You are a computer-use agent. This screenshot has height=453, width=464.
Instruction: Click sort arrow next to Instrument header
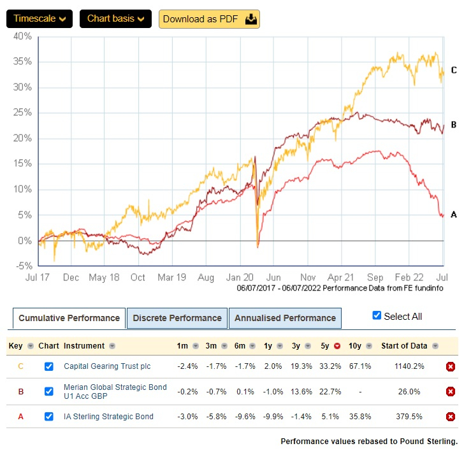point(112,346)
